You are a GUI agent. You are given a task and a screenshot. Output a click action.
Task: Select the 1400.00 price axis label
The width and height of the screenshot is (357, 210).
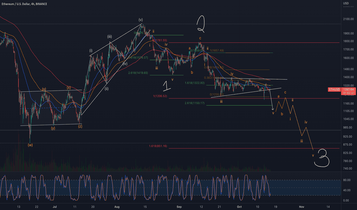[348, 77]
